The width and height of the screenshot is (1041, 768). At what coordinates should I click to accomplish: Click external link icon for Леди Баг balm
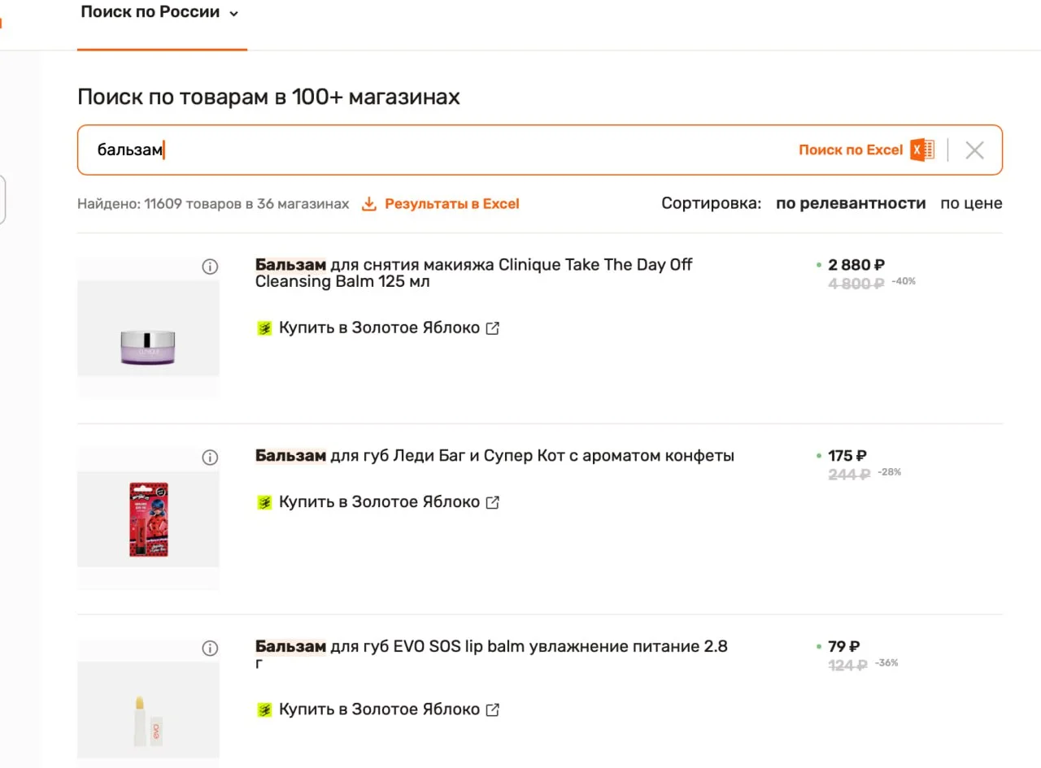coord(492,502)
